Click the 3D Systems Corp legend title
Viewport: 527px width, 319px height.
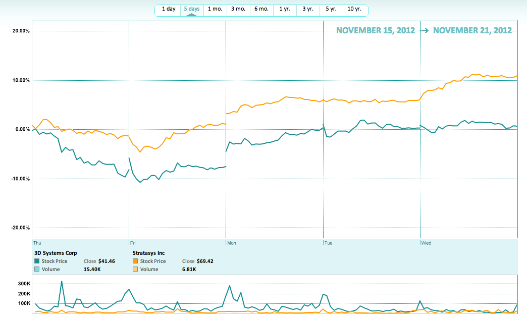[x=55, y=253]
